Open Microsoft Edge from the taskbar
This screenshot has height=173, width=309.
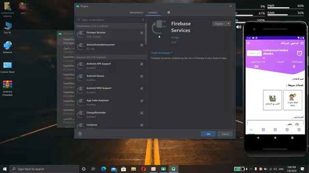click(x=103, y=169)
